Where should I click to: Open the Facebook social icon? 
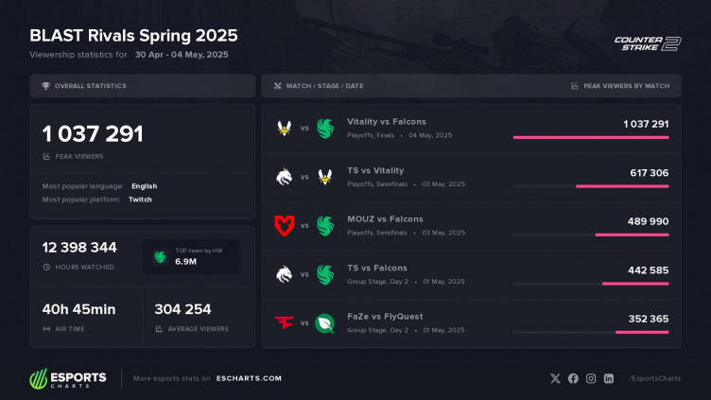pos(573,378)
